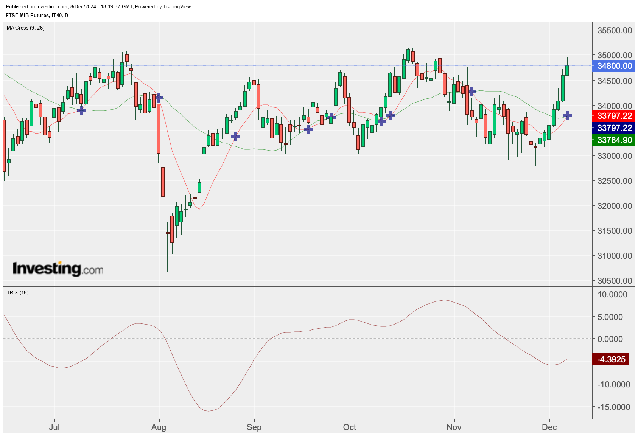The height and width of the screenshot is (435, 638).
Task: Click the 31500.00 price axis label
Action: click(x=615, y=231)
